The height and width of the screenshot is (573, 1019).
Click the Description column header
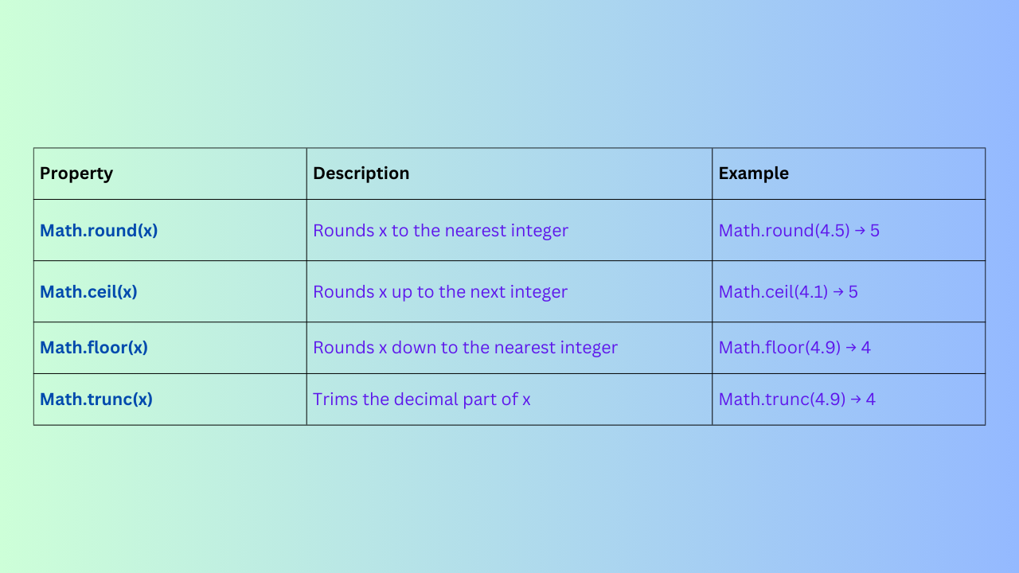pos(361,173)
